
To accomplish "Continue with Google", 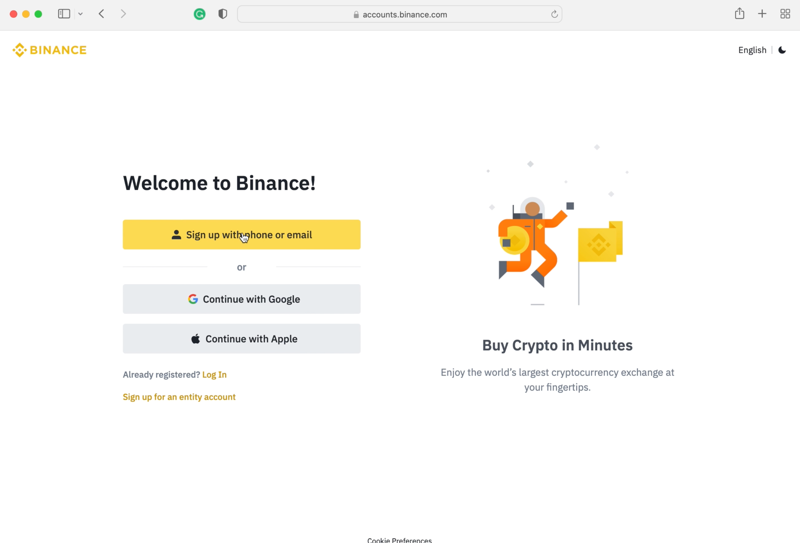I will [241, 299].
